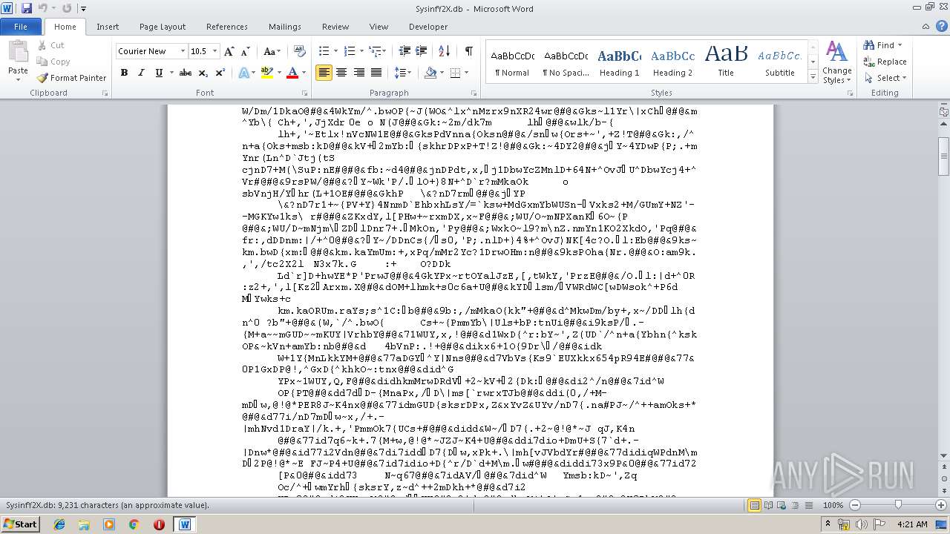This screenshot has width=950, height=534.
Task: Toggle show paragraph marks pilcrow
Action: coord(468,51)
